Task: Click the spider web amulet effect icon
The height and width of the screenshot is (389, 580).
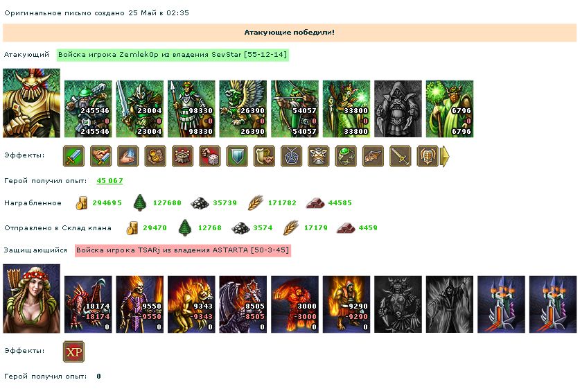Action: (x=292, y=156)
